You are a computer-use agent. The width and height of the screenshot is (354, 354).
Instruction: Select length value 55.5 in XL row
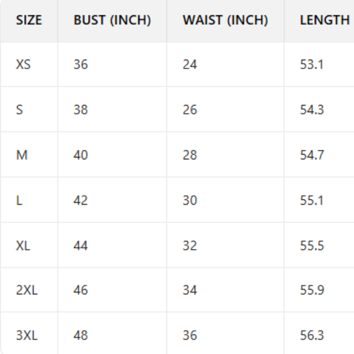(x=312, y=245)
